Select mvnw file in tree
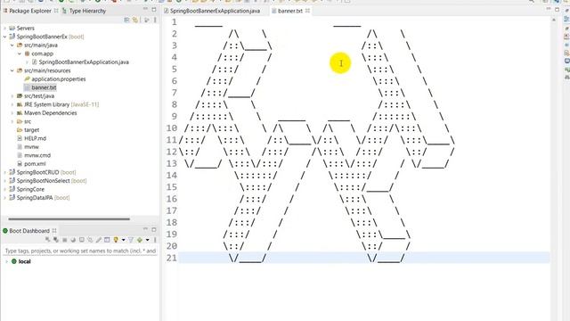The width and height of the screenshot is (570, 321). pyautogui.click(x=31, y=146)
